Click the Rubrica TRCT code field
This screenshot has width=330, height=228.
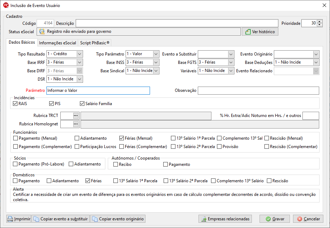[67, 116]
